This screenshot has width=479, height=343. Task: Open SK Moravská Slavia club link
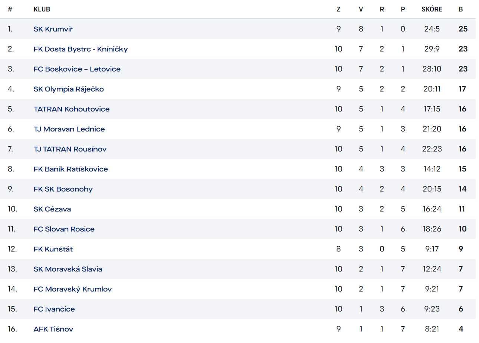68,269
